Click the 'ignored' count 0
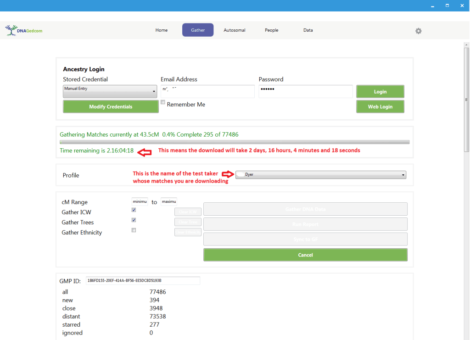Screen dimensions: 470x340 tap(151, 333)
